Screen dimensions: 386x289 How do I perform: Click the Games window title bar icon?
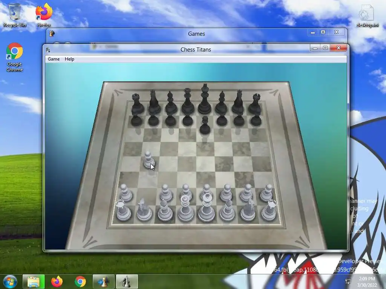pyautogui.click(x=52, y=33)
